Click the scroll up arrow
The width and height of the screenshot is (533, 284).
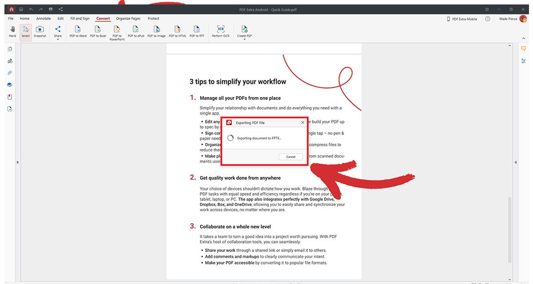[x=510, y=46]
